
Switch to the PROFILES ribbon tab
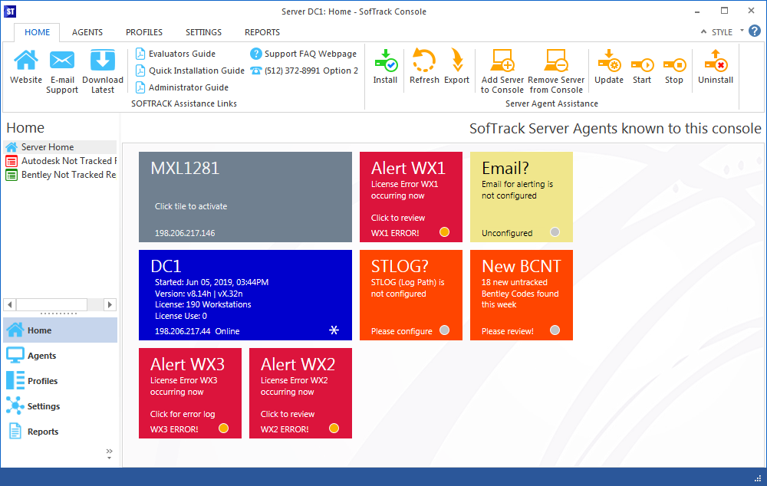click(x=144, y=32)
